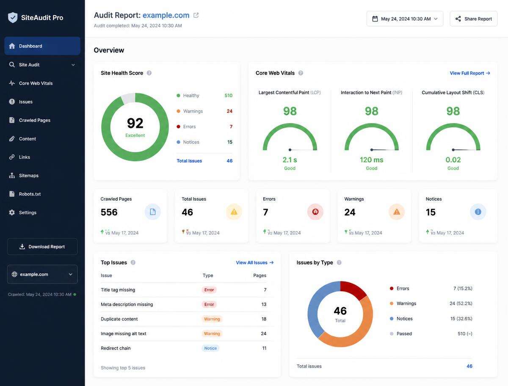Image resolution: width=508 pixels, height=386 pixels.
Task: Click the Issues by Type help icon
Action: click(339, 262)
